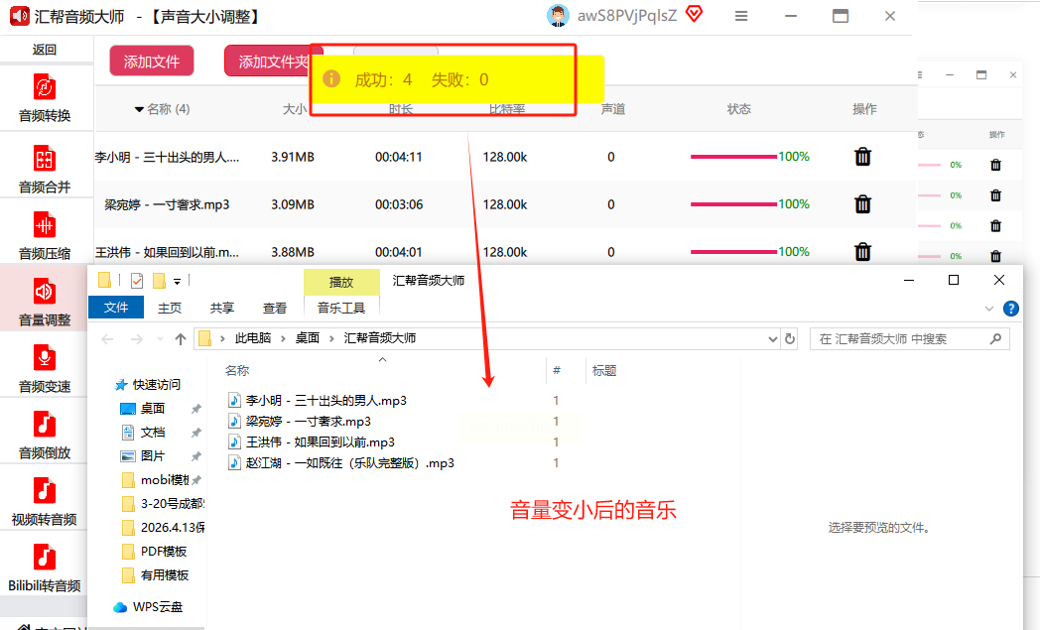Open the 有用模板 folder in navigation pane
Image resolution: width=1040 pixels, height=630 pixels.
(156, 575)
